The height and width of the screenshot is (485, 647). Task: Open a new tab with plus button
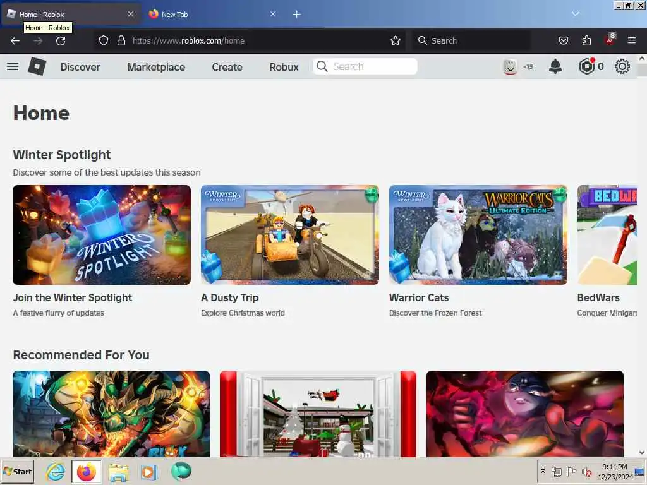coord(297,14)
